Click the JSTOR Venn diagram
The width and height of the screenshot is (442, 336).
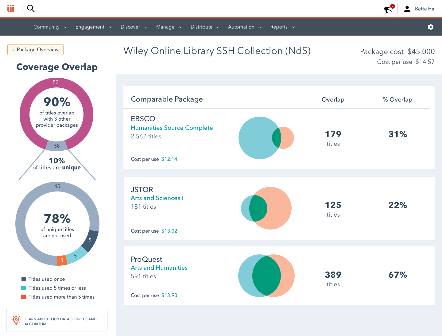[x=266, y=208]
